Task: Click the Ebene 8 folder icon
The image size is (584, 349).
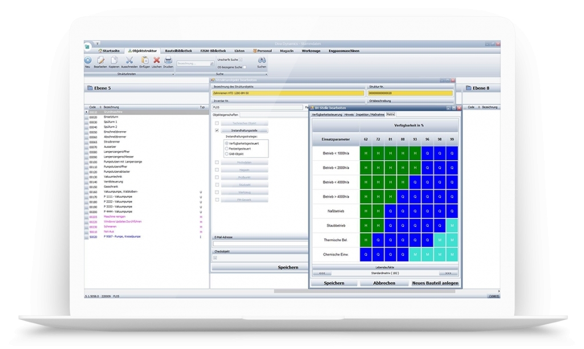Action: tap(469, 88)
